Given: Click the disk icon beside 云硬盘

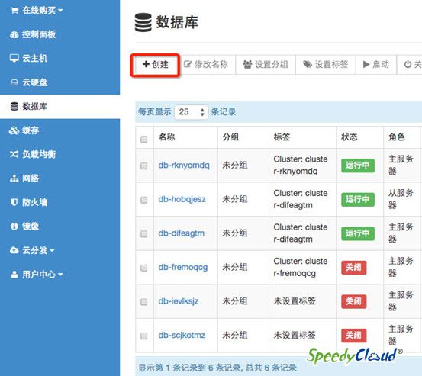Looking at the screenshot, I should pos(14,82).
